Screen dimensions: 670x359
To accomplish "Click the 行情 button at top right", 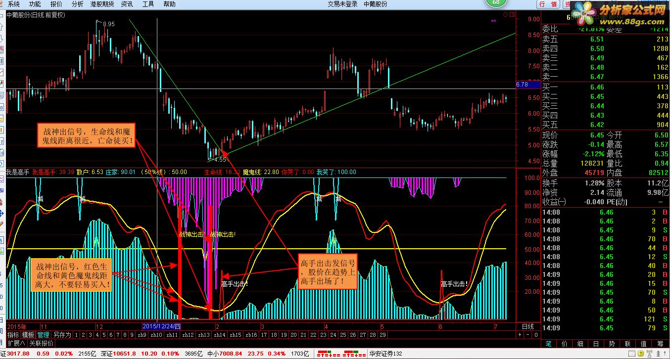I will (x=548, y=4).
